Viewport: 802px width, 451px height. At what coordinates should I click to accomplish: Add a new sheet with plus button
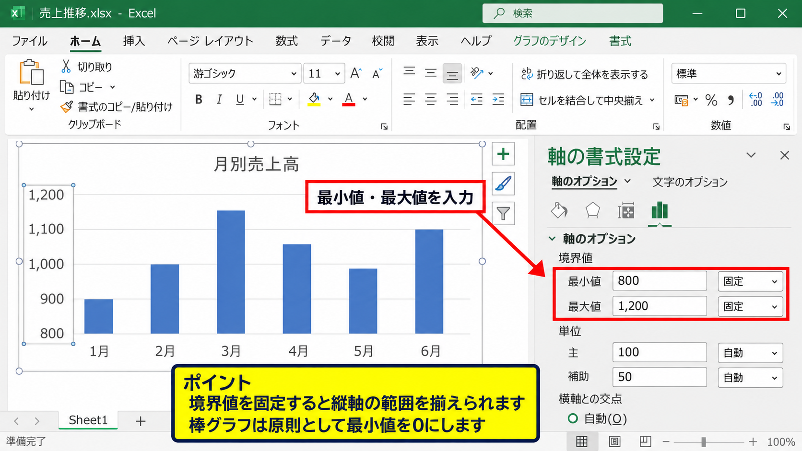(141, 421)
